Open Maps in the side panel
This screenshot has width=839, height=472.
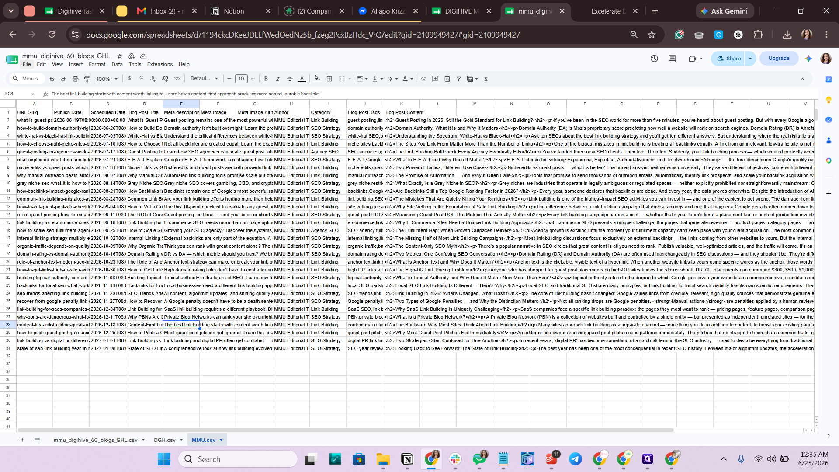[x=829, y=161]
